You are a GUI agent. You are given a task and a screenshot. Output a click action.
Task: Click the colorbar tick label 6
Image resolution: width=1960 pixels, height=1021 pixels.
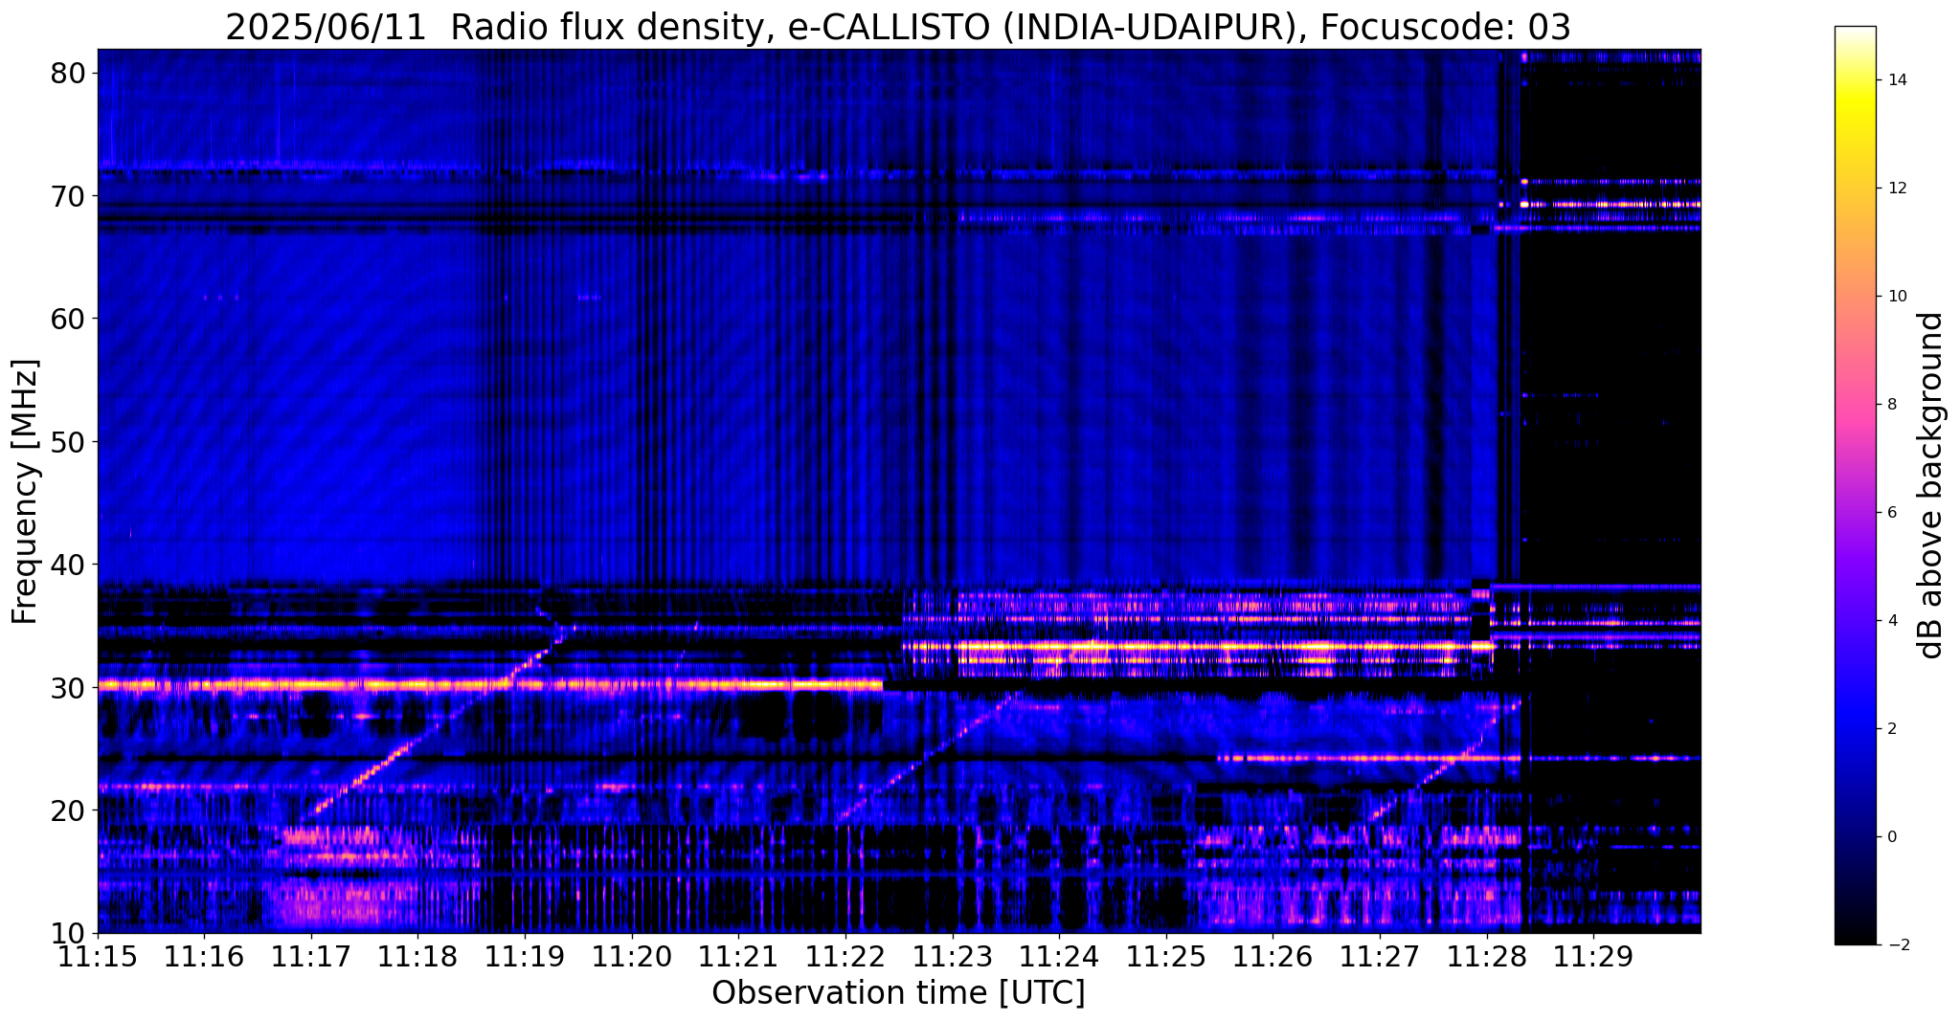pyautogui.click(x=1892, y=513)
